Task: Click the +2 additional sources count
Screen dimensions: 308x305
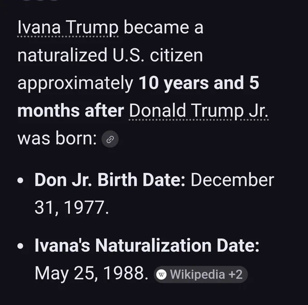Action: 236,275
